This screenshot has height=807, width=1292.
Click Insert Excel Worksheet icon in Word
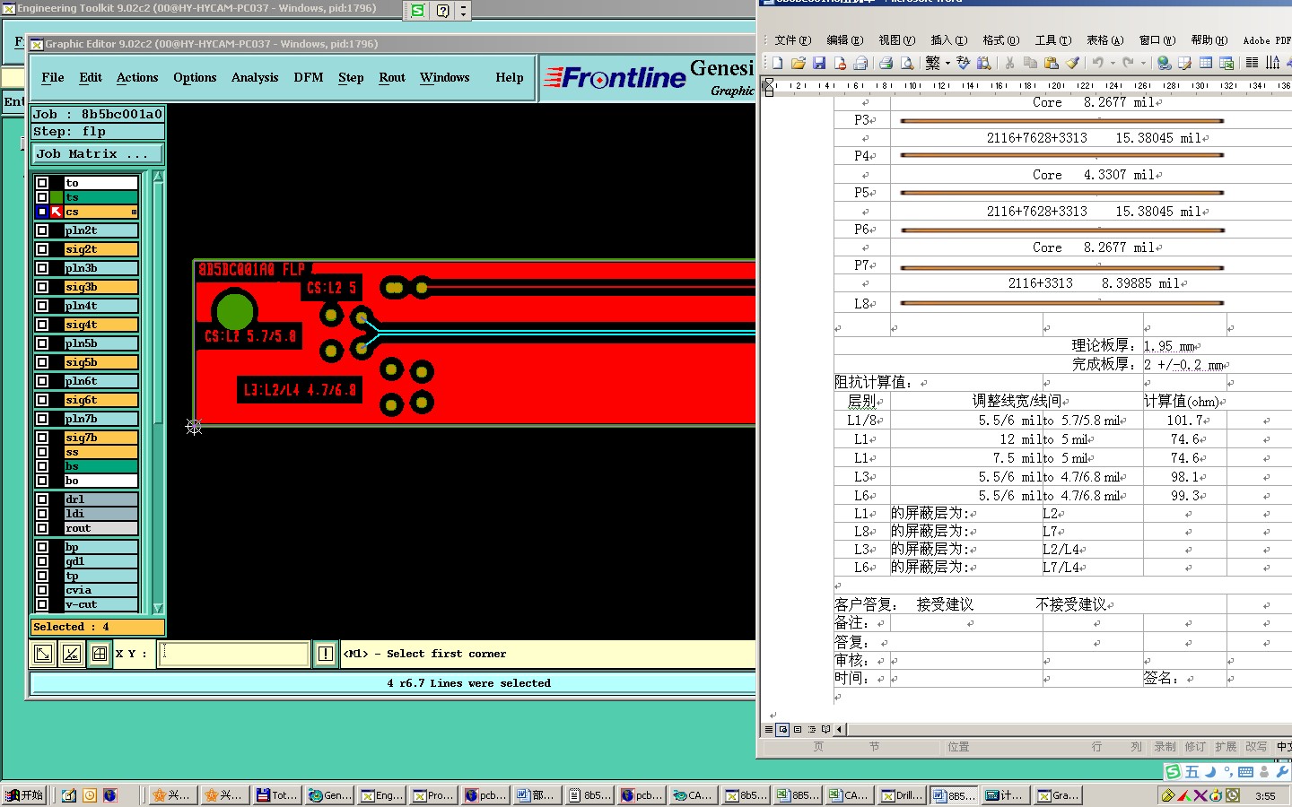[x=1227, y=63]
